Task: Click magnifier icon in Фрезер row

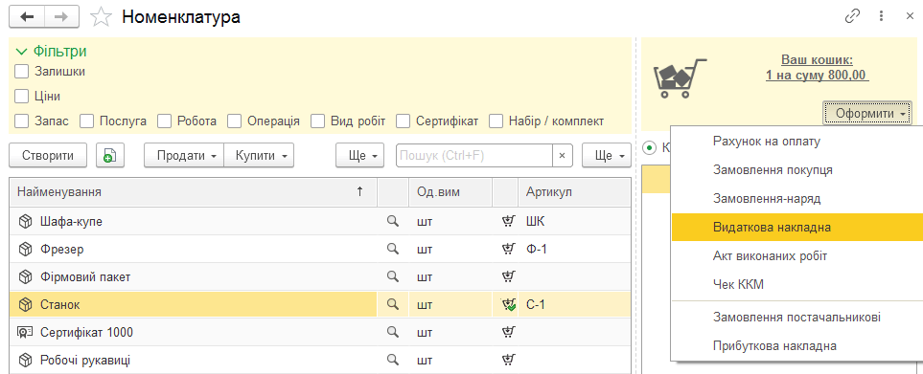Action: [x=392, y=249]
